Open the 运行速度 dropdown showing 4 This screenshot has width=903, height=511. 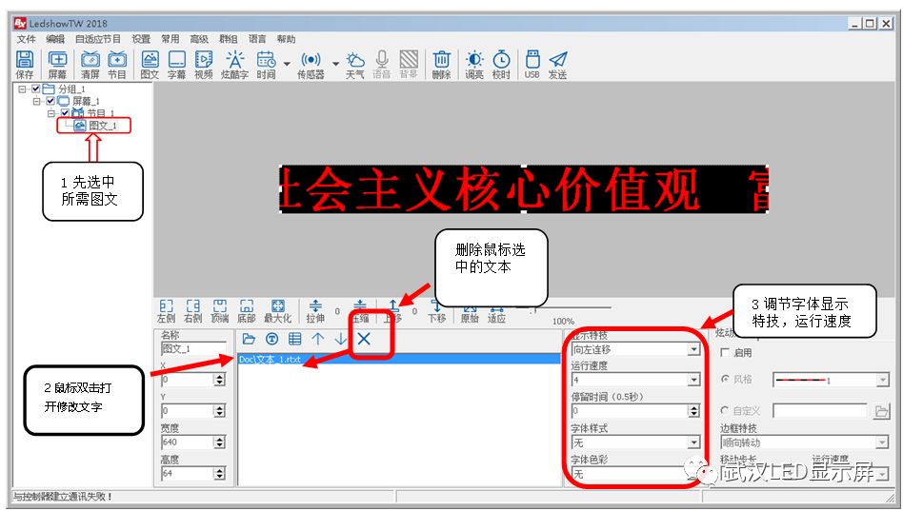tap(694, 380)
